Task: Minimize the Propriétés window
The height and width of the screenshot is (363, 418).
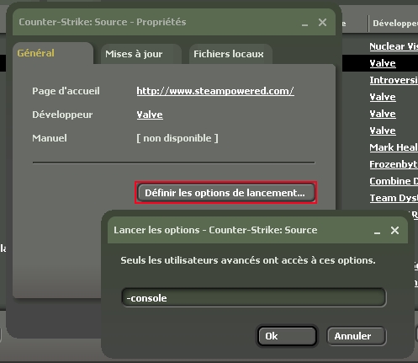Action: click(x=304, y=24)
